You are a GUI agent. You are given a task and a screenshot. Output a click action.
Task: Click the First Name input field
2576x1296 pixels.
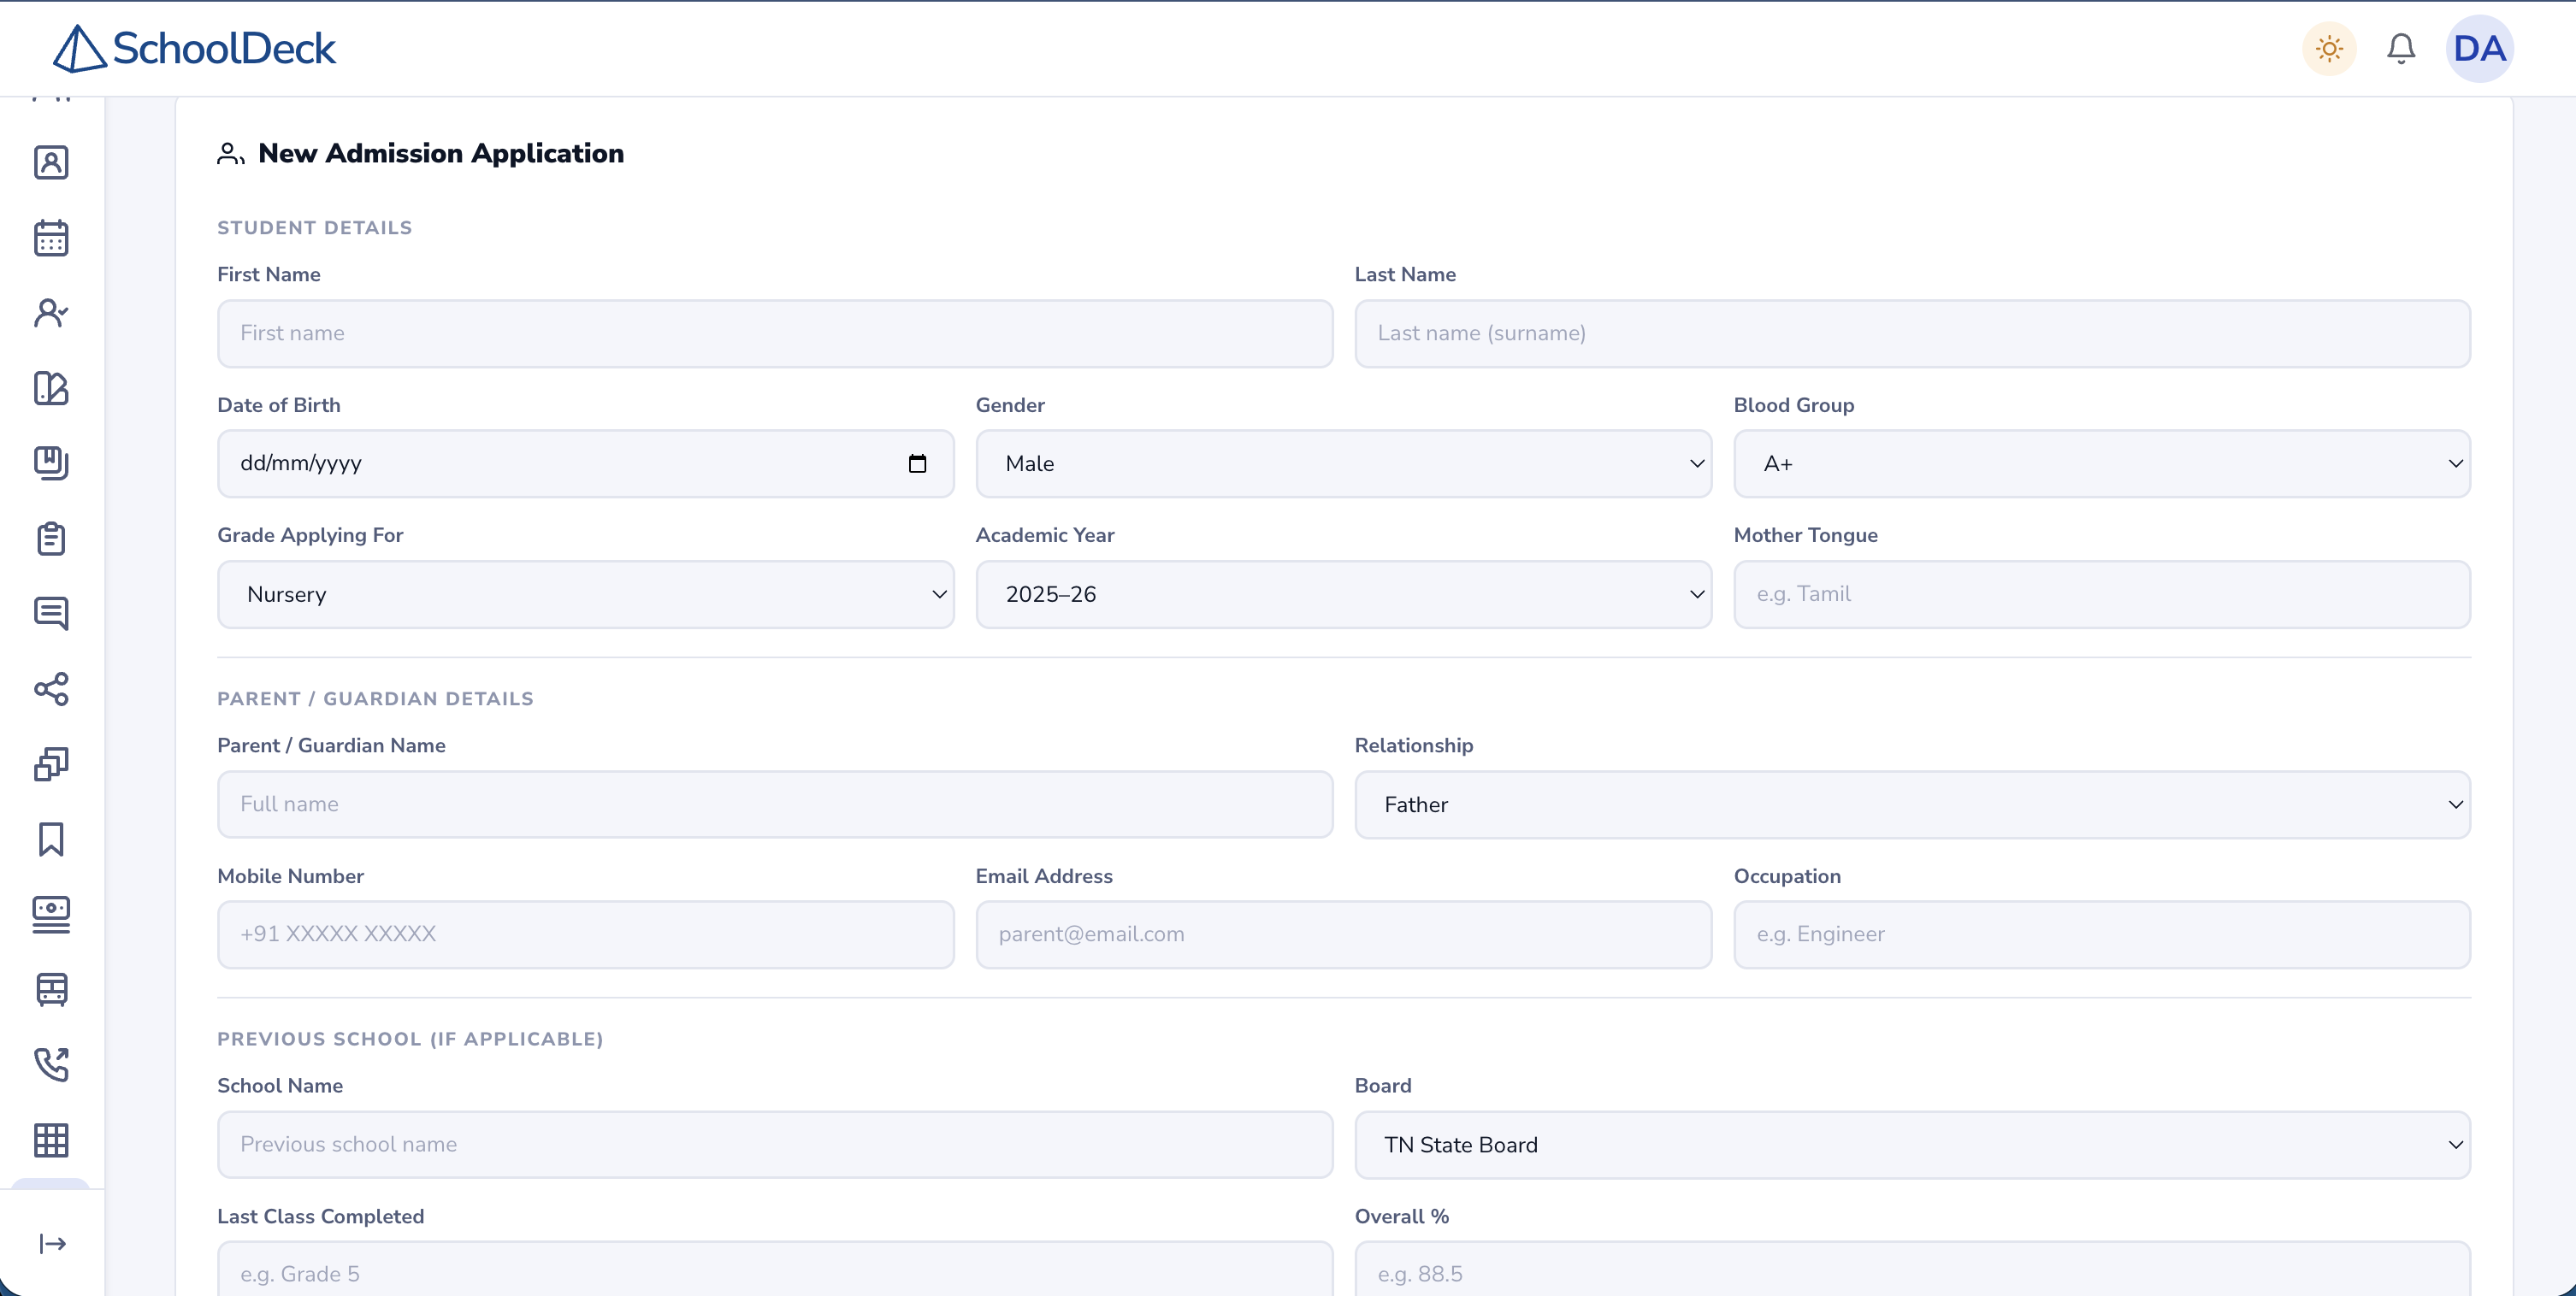[x=773, y=333]
